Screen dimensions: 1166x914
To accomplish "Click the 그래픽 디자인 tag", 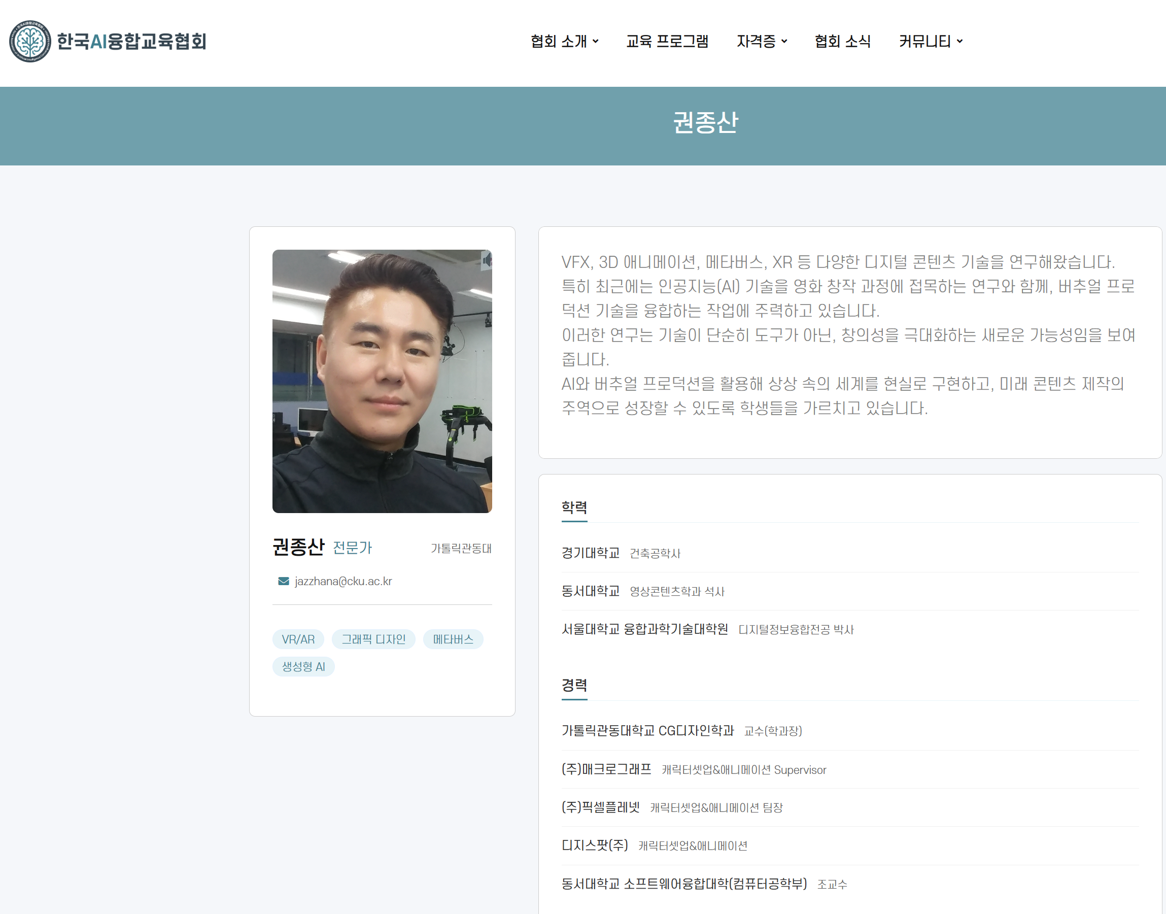I will coord(373,639).
